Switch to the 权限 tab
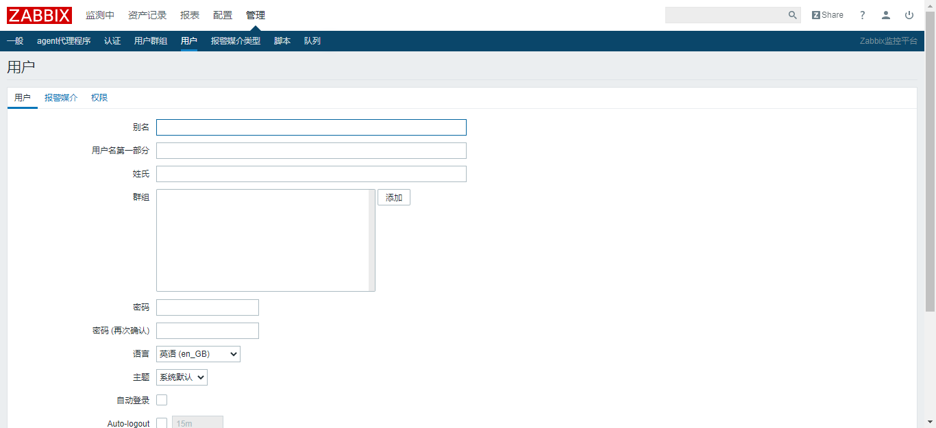The height and width of the screenshot is (428, 936). pyautogui.click(x=99, y=98)
